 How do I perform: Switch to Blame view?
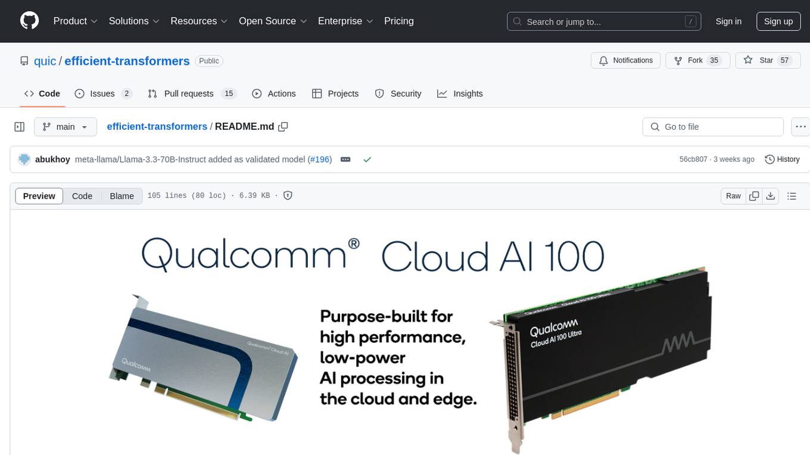point(122,196)
